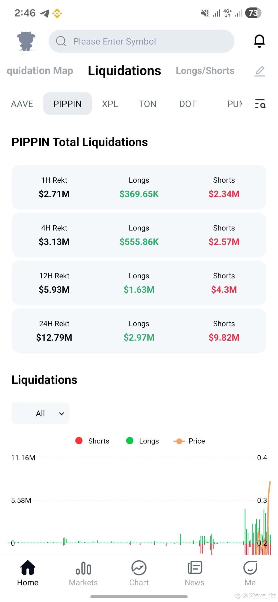
Task: Toggle the Shorts legend series
Action: coord(92,441)
